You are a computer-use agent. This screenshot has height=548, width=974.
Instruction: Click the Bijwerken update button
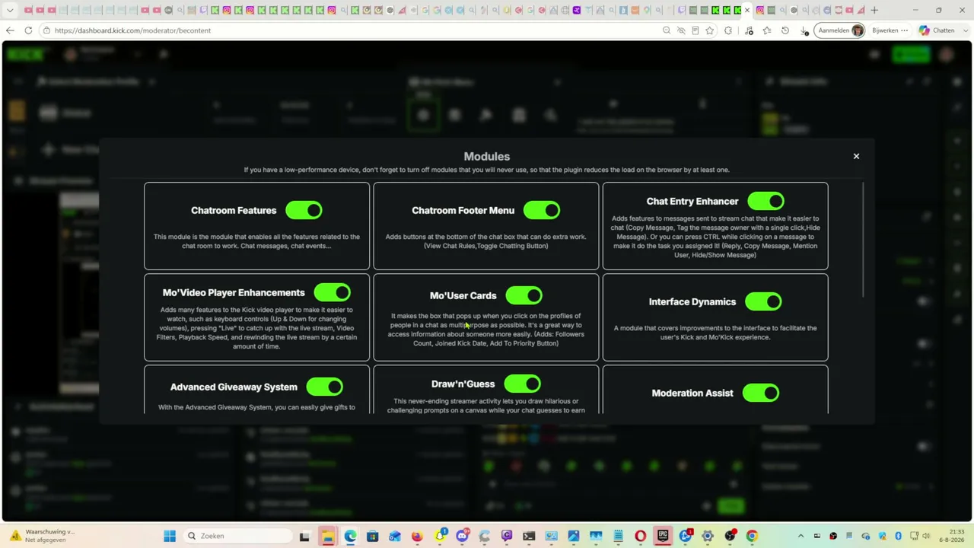890,30
